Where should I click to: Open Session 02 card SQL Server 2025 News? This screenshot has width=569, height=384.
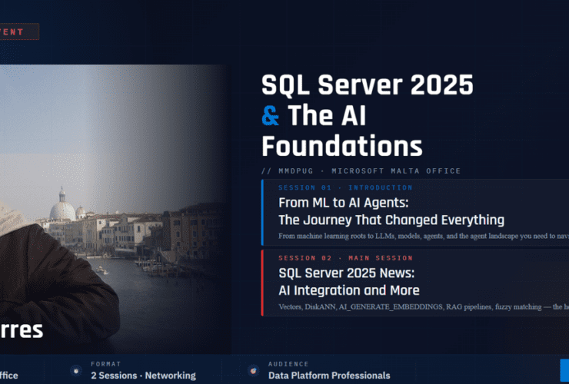[414, 283]
